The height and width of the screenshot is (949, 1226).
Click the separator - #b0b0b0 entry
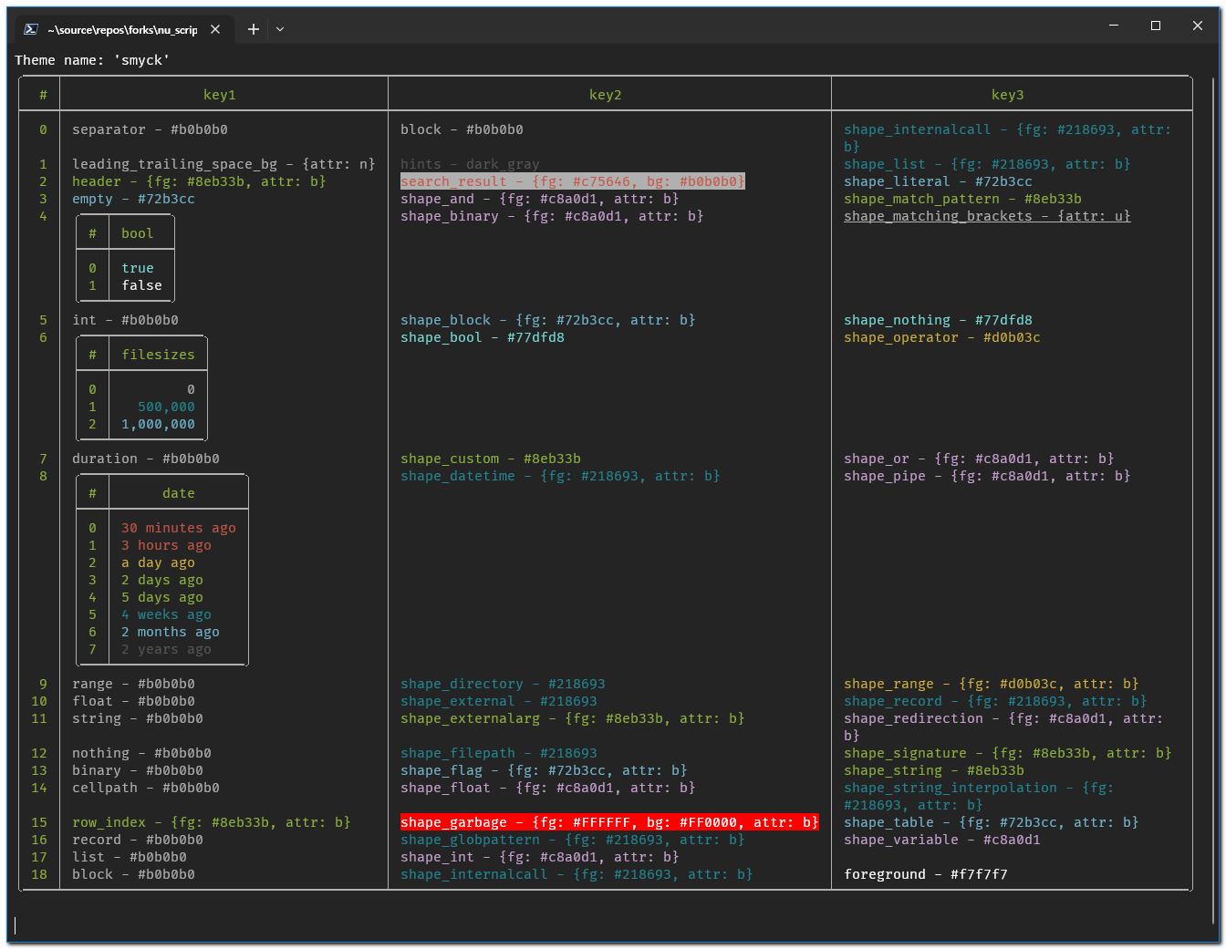151,129
